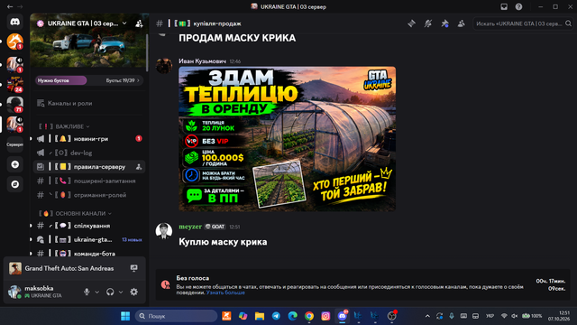Open the Inbox icon in the title bar

[504, 6]
